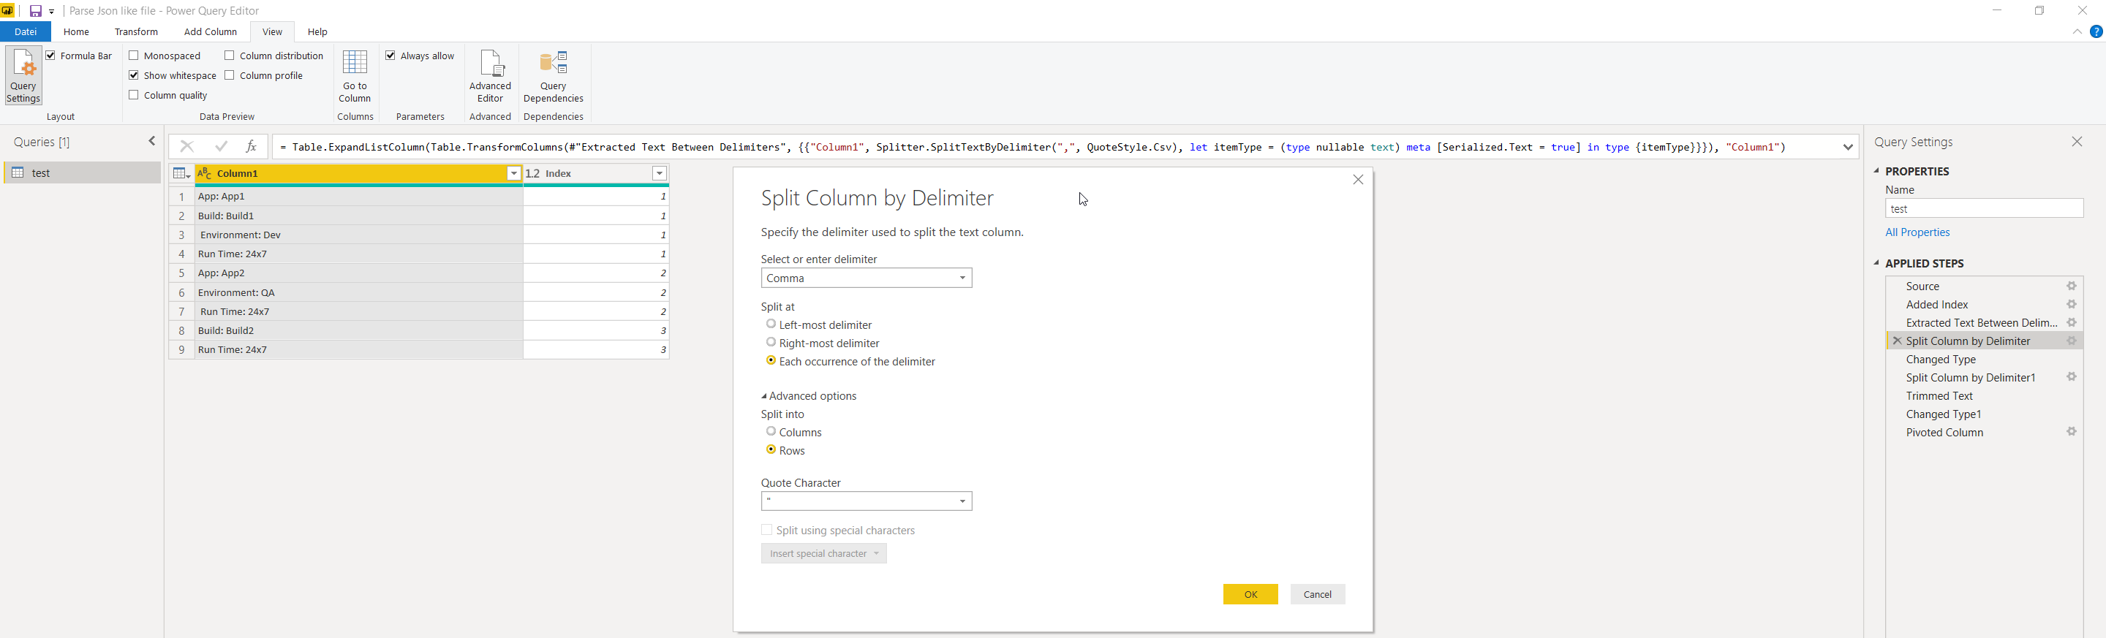Screen dimensions: 2106x638
Task: Disable Show whitespace checkbox
Action: [134, 75]
